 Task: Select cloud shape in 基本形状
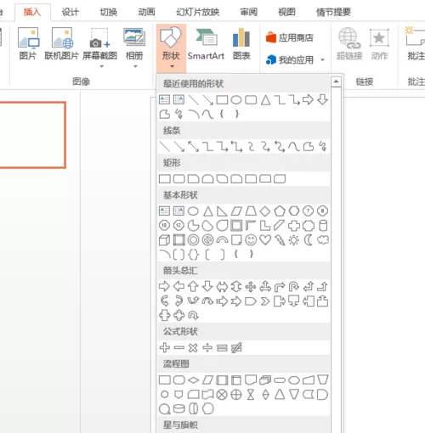(323, 240)
